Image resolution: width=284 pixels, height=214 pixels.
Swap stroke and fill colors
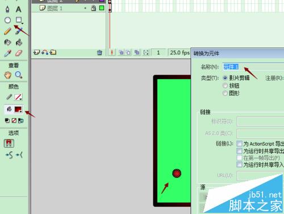tap(20, 121)
